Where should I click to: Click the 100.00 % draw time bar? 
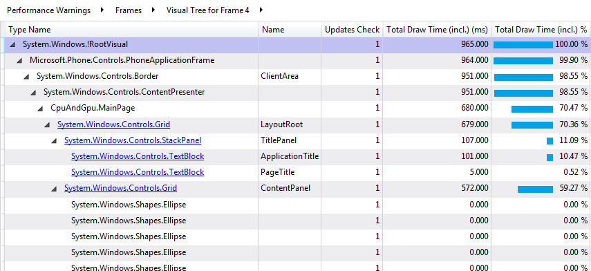point(523,45)
